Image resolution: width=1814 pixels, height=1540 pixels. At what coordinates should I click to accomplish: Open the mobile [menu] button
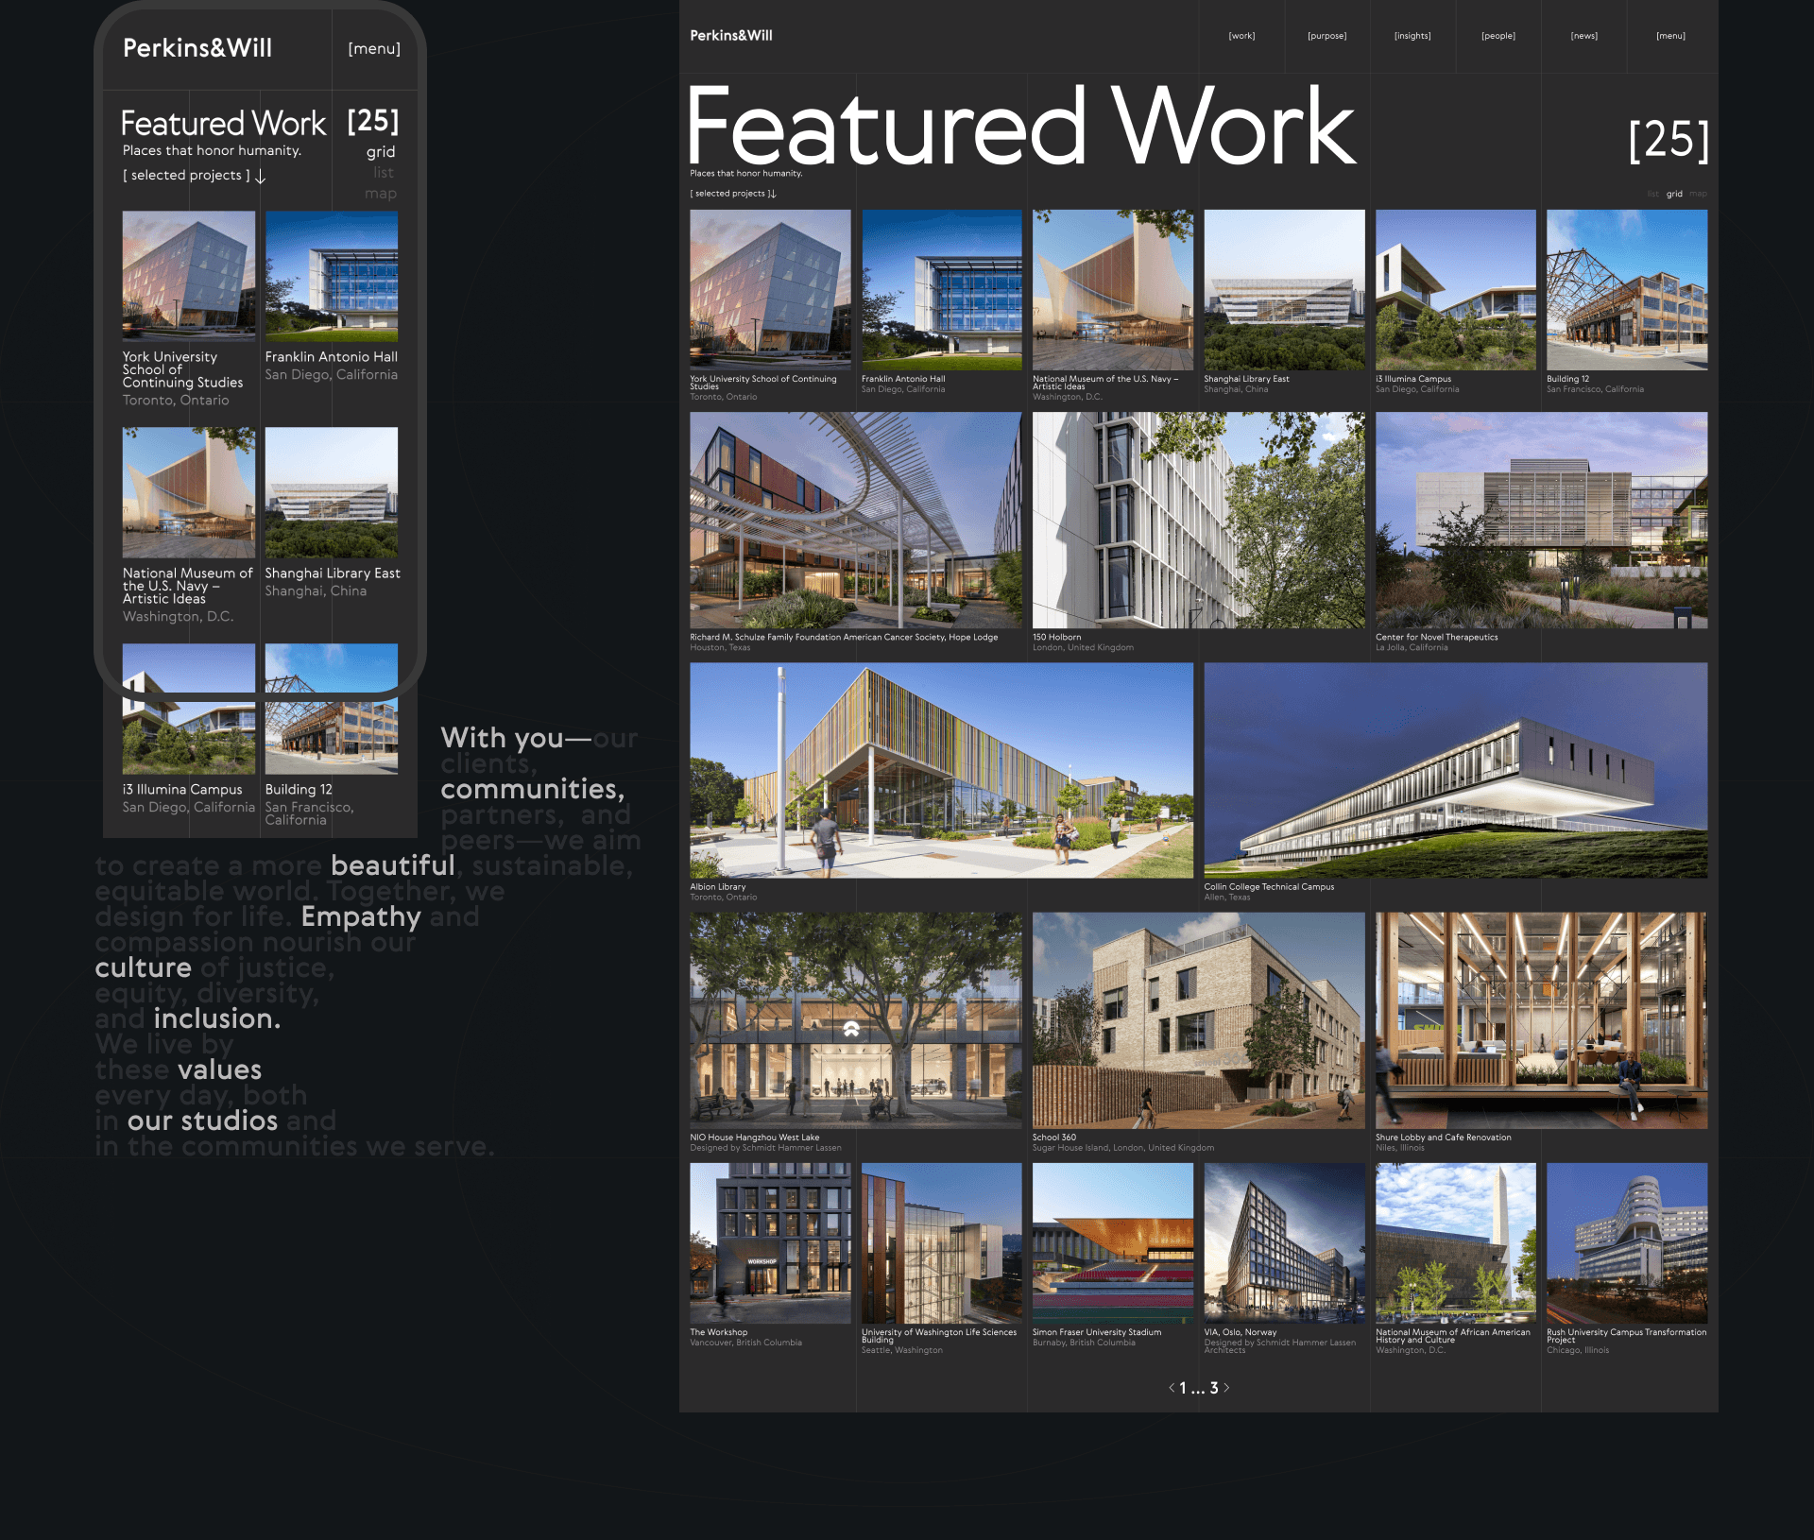374,49
